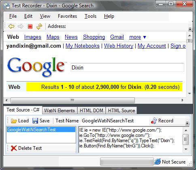Open the Shopping link
The width and height of the screenshot is (196, 170).
[94, 37]
